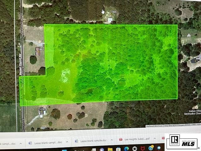Screen dimensions: 201x151
Task: Expand options for Lee Heights Subdi....pdf download
Action: click(155, 138)
